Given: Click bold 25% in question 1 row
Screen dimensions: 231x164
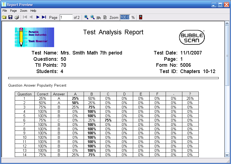Looking at the screenshot, I should [75, 98].
